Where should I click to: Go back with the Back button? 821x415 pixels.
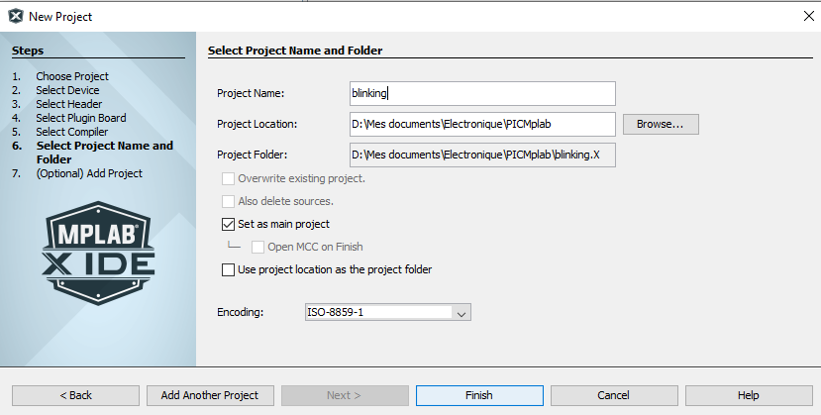pos(75,395)
